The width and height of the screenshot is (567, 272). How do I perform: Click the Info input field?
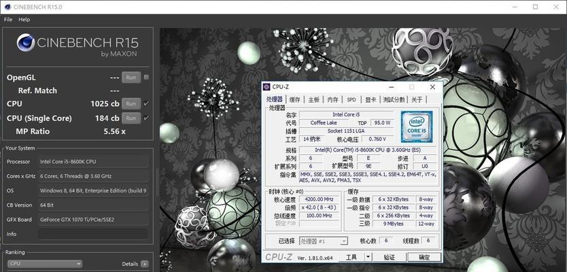coord(93,234)
